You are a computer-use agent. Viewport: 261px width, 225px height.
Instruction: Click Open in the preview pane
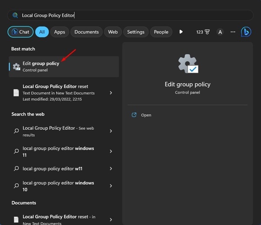(x=146, y=115)
